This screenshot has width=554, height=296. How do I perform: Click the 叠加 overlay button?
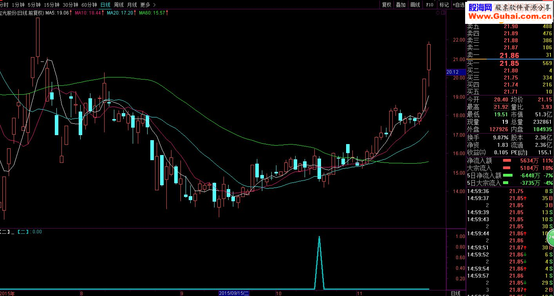[x=401, y=5]
